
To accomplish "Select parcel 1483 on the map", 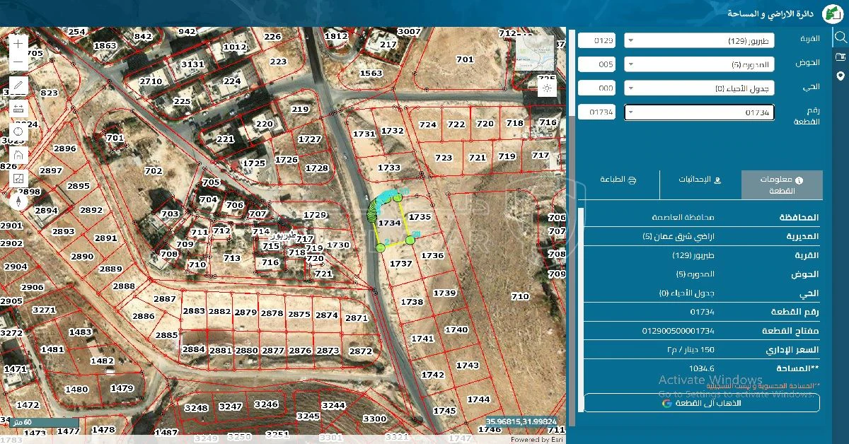I will [x=81, y=332].
